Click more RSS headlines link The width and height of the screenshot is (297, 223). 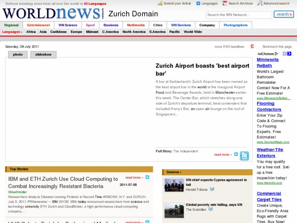pos(229,47)
